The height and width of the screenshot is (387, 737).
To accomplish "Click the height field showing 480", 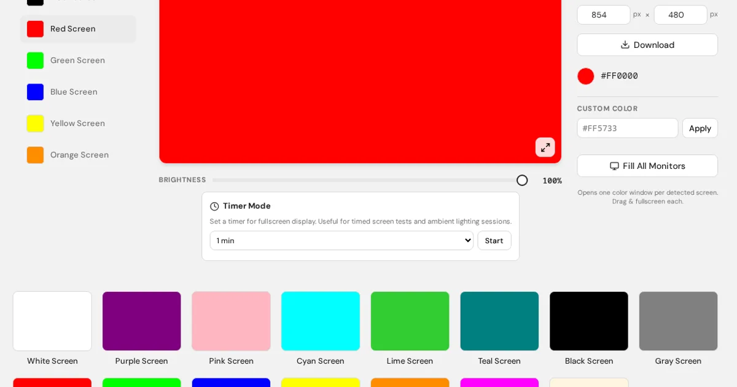I will coord(680,15).
